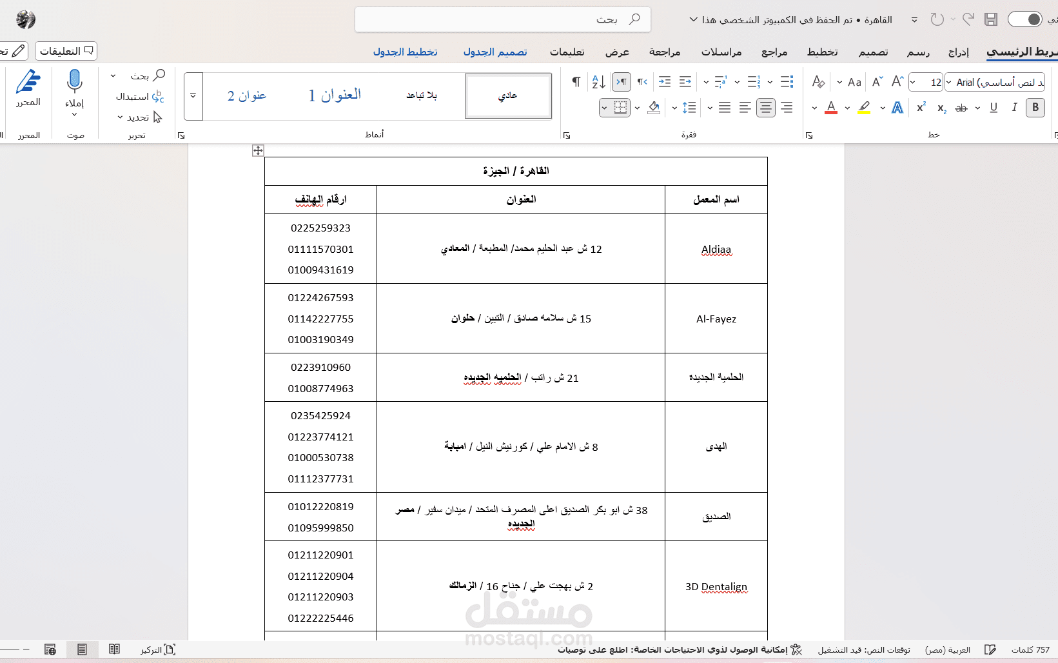Open the highlight color dropdown arrow
The width and height of the screenshot is (1058, 663).
[847, 108]
